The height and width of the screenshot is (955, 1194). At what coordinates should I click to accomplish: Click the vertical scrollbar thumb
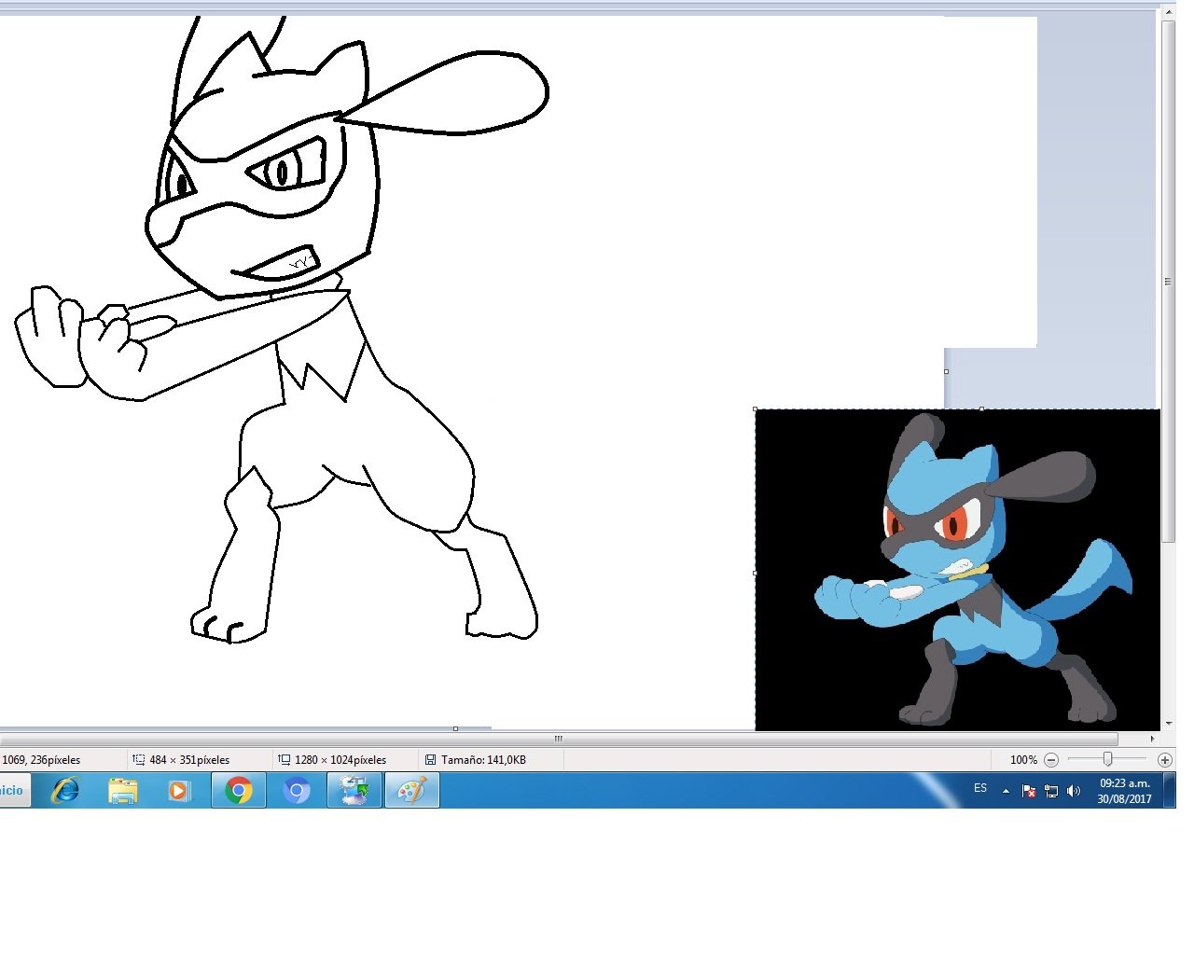(1169, 282)
